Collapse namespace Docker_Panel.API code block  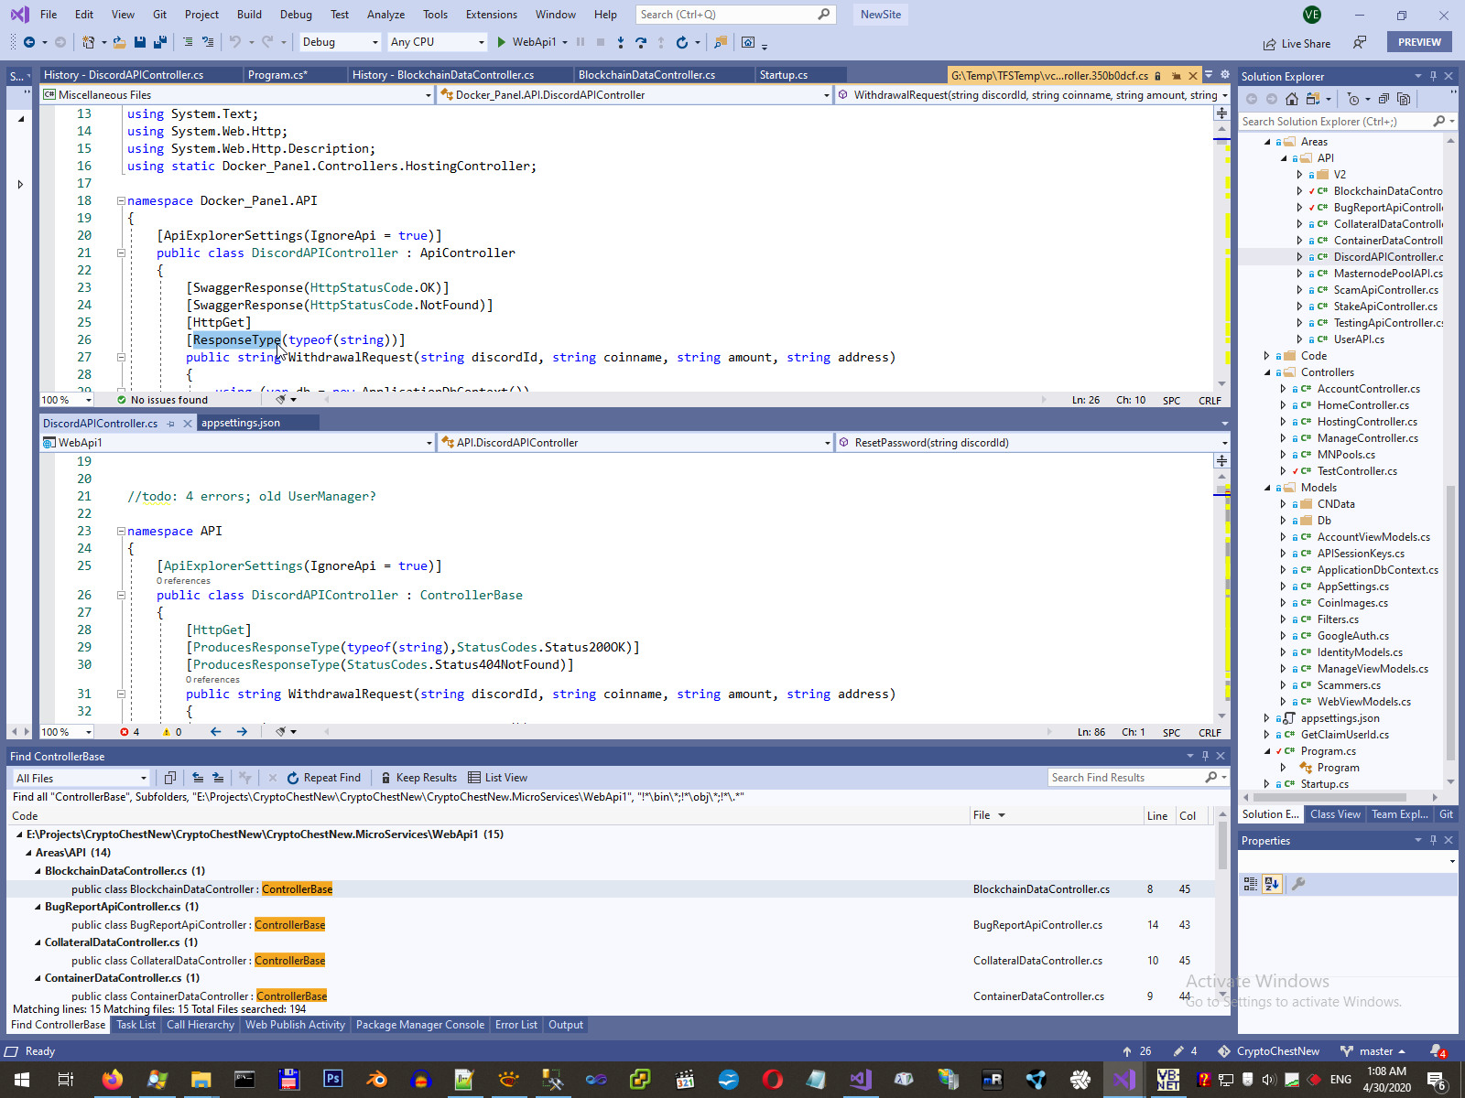[121, 201]
